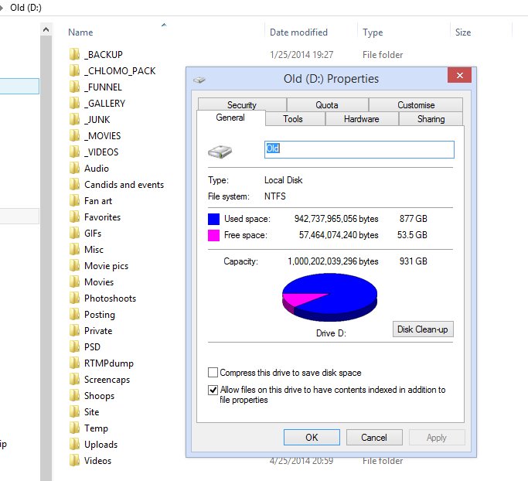Sort by the Date modified column header
Screen dimensions: 528x481
click(298, 32)
